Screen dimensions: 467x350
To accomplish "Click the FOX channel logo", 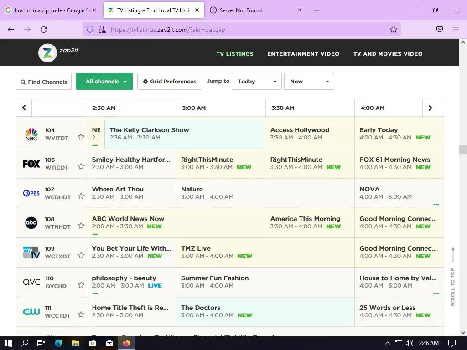I will tap(31, 164).
